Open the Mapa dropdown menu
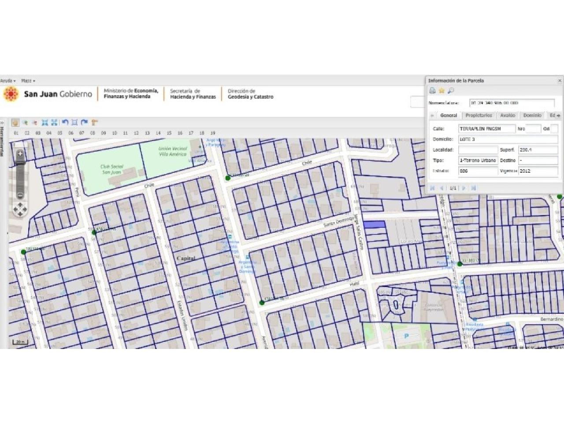The height and width of the screenshot is (423, 564). [x=28, y=81]
